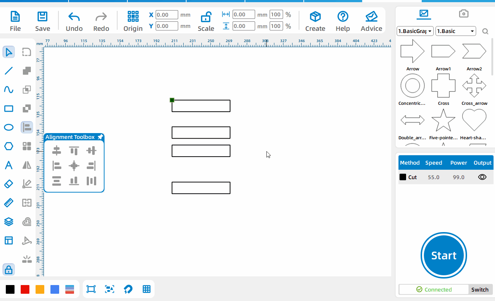
Task: Click the Union shapes tool
Action: coord(27,71)
